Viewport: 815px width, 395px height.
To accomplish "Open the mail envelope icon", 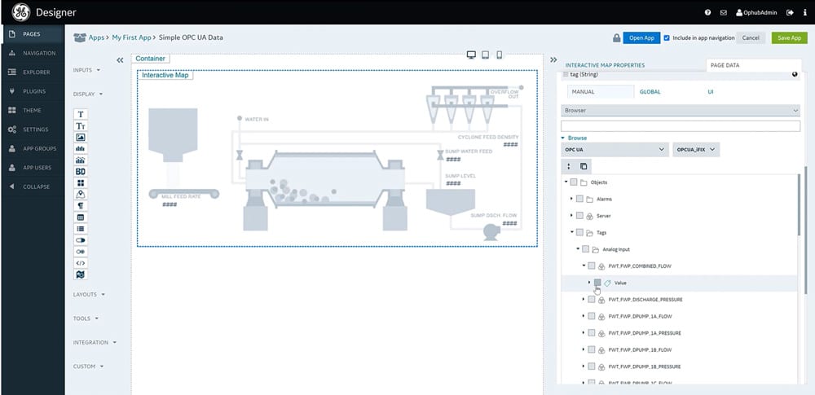I will (x=722, y=12).
